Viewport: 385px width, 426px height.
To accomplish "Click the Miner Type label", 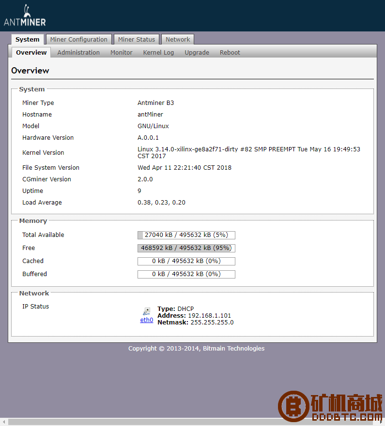I will pyautogui.click(x=38, y=103).
